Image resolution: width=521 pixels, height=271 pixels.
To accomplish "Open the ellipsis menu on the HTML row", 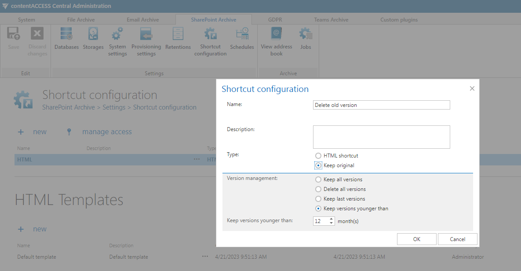I will point(196,159).
